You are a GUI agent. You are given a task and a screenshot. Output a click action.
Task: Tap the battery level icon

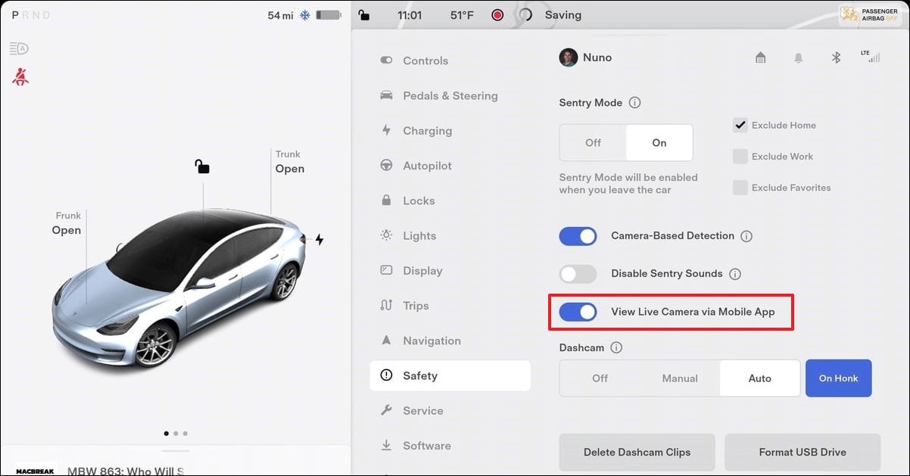[329, 15]
